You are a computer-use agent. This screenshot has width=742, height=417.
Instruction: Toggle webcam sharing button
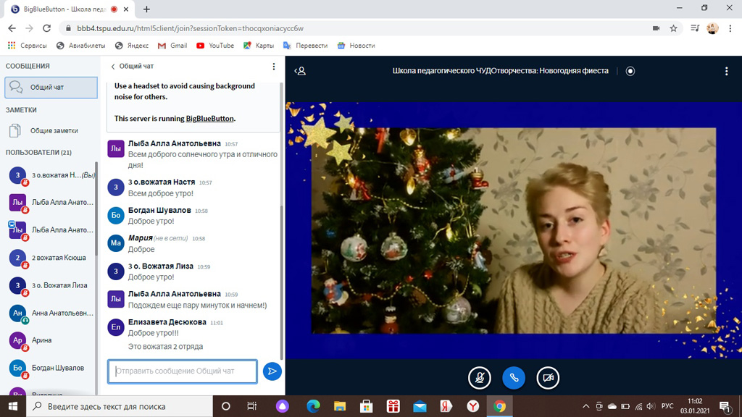548,377
